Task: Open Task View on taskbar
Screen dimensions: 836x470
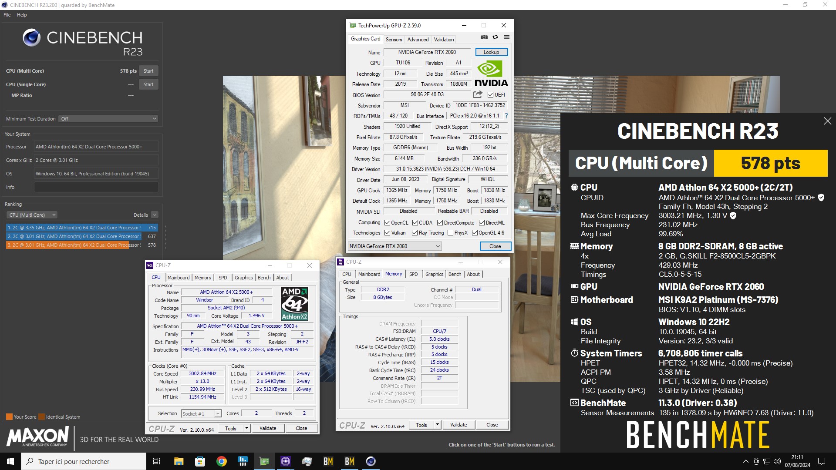Action: point(157,461)
